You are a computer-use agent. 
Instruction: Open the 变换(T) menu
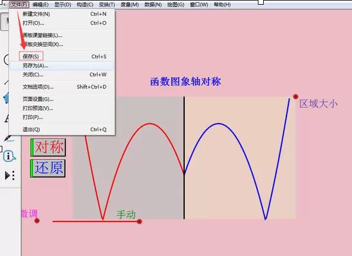[x=107, y=5]
